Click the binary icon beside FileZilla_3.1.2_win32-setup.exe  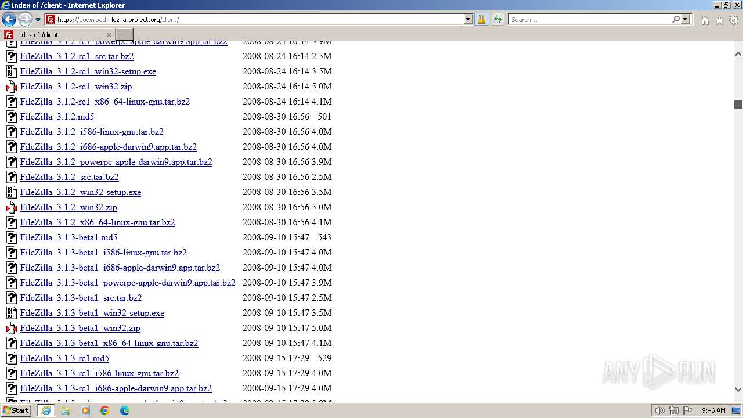click(12, 192)
